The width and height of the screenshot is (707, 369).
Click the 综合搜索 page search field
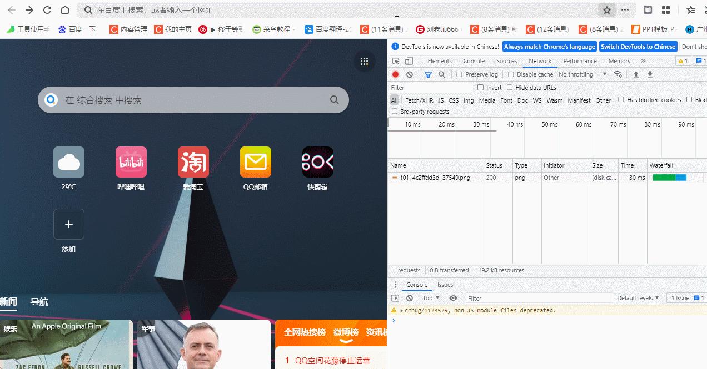193,100
